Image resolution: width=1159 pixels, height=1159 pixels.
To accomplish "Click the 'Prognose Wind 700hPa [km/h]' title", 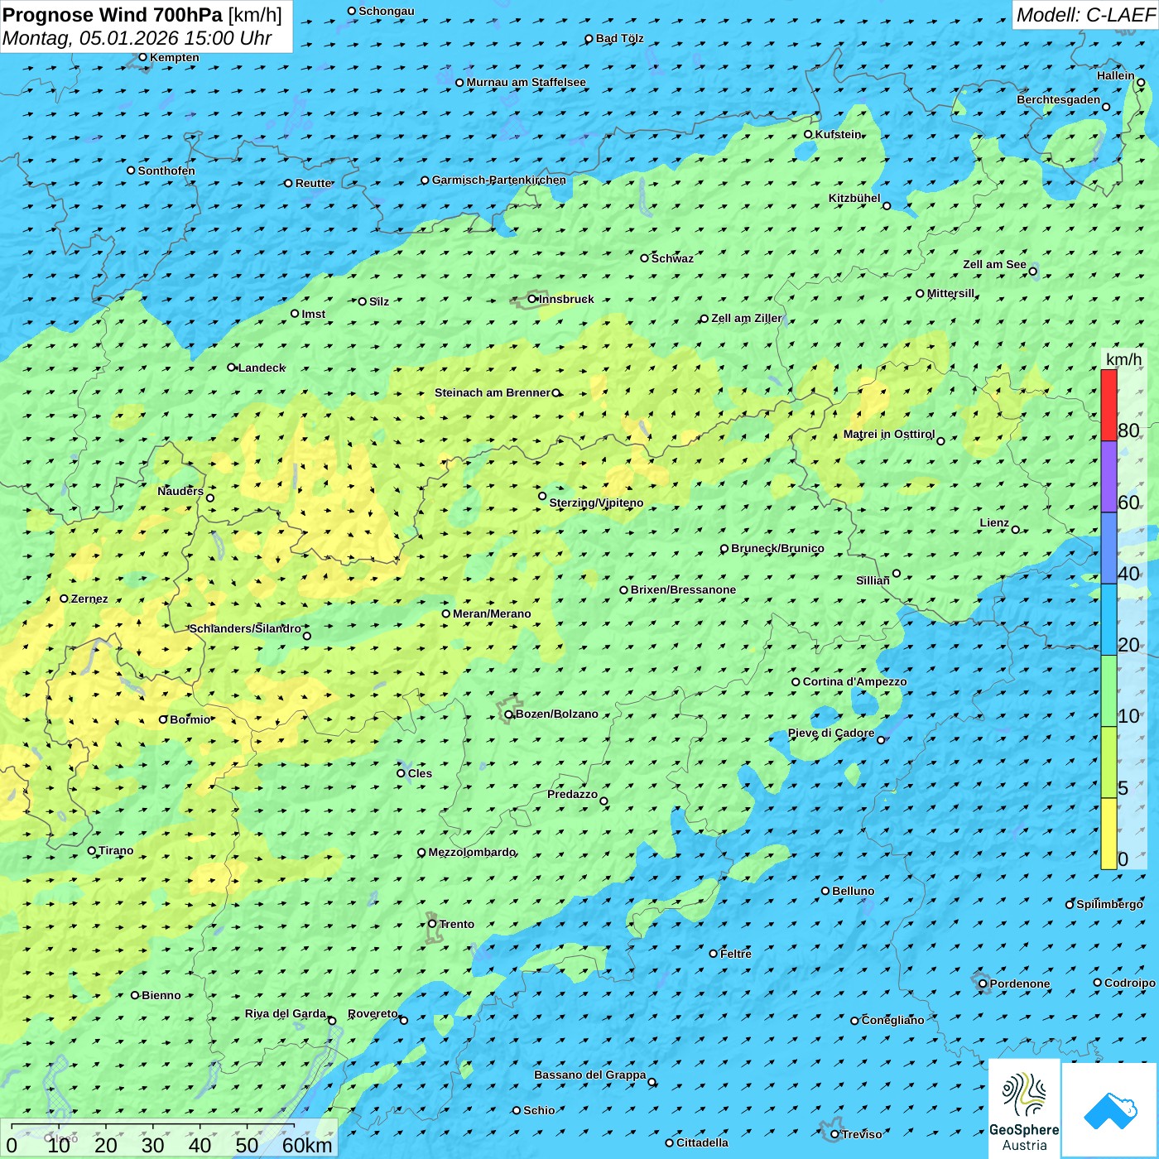I will pos(142,15).
